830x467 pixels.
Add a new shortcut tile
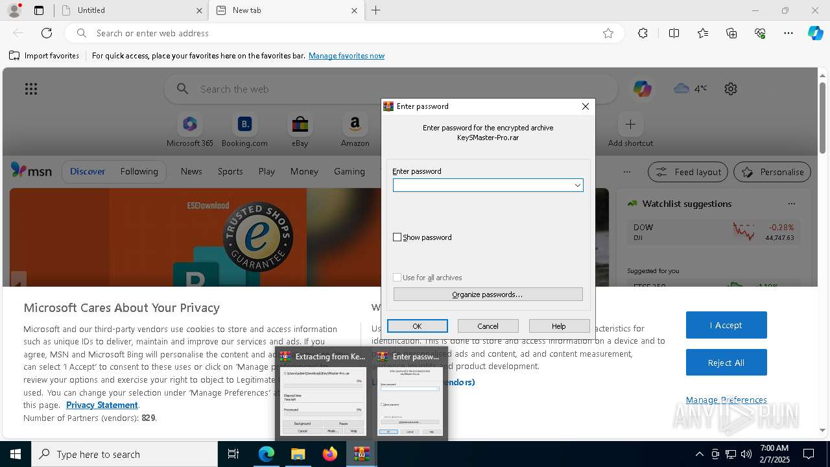630,130
